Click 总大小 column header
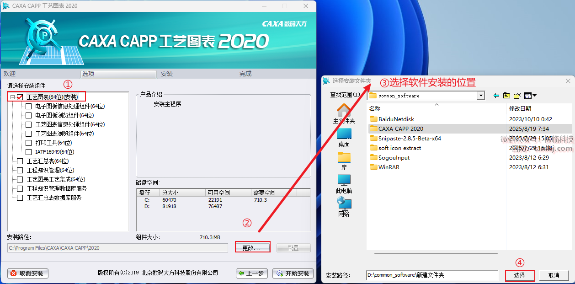 coord(182,193)
